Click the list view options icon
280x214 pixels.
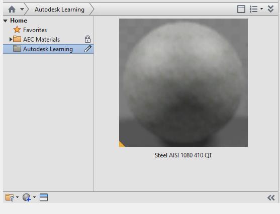[x=253, y=9]
